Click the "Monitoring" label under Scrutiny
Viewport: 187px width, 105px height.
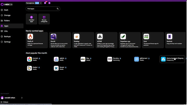pyautogui.click(x=116, y=60)
